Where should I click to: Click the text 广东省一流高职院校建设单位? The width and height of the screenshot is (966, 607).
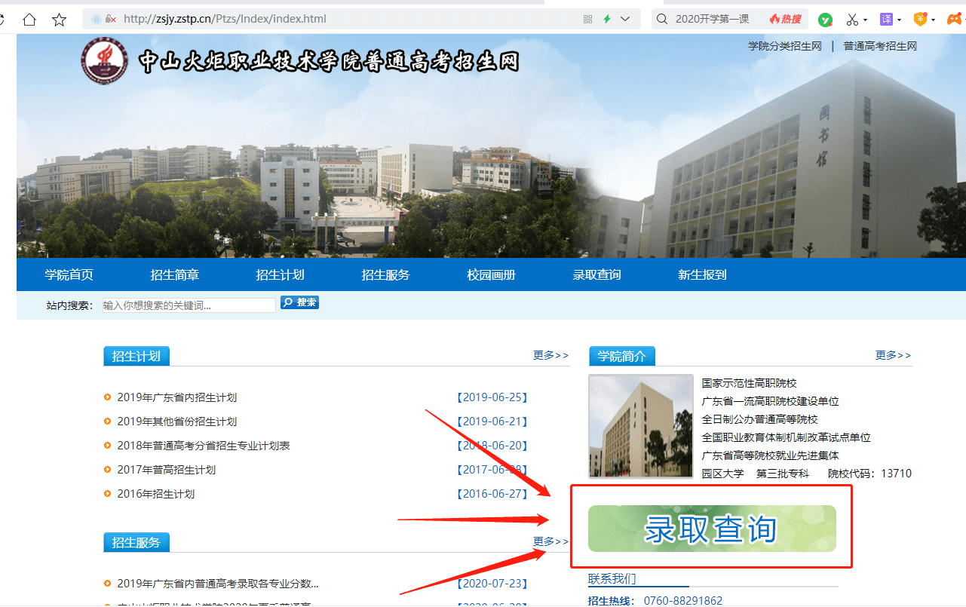771,401
